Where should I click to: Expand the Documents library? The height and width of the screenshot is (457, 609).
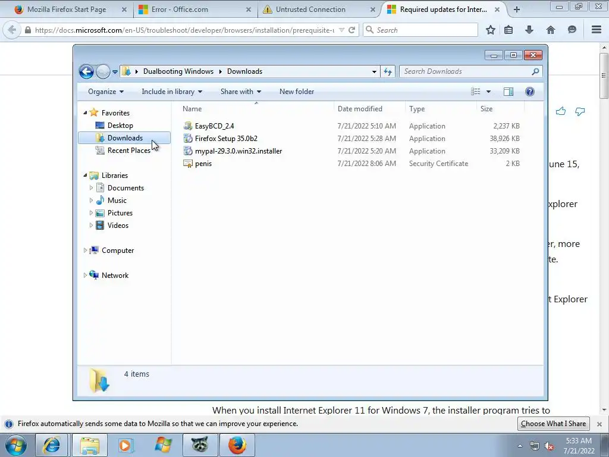point(91,187)
